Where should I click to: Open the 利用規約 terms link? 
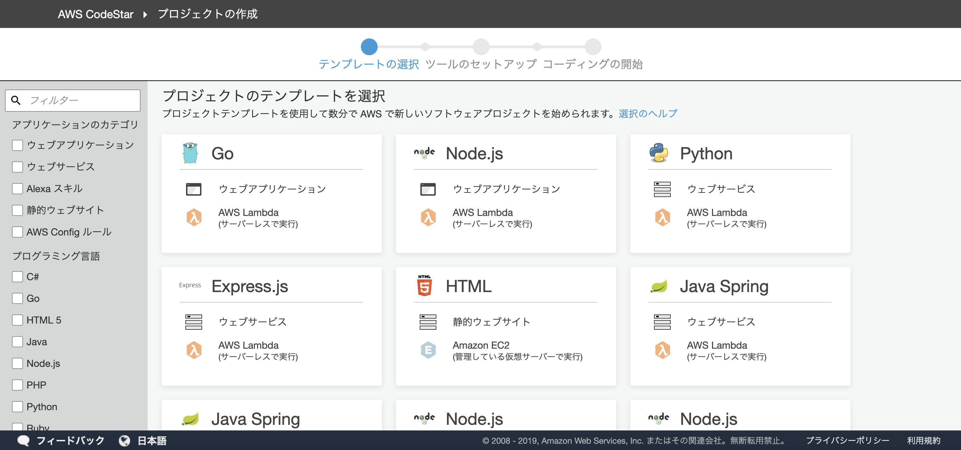pos(924,441)
